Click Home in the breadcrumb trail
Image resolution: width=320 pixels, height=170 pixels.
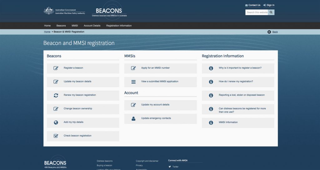click(x=47, y=32)
